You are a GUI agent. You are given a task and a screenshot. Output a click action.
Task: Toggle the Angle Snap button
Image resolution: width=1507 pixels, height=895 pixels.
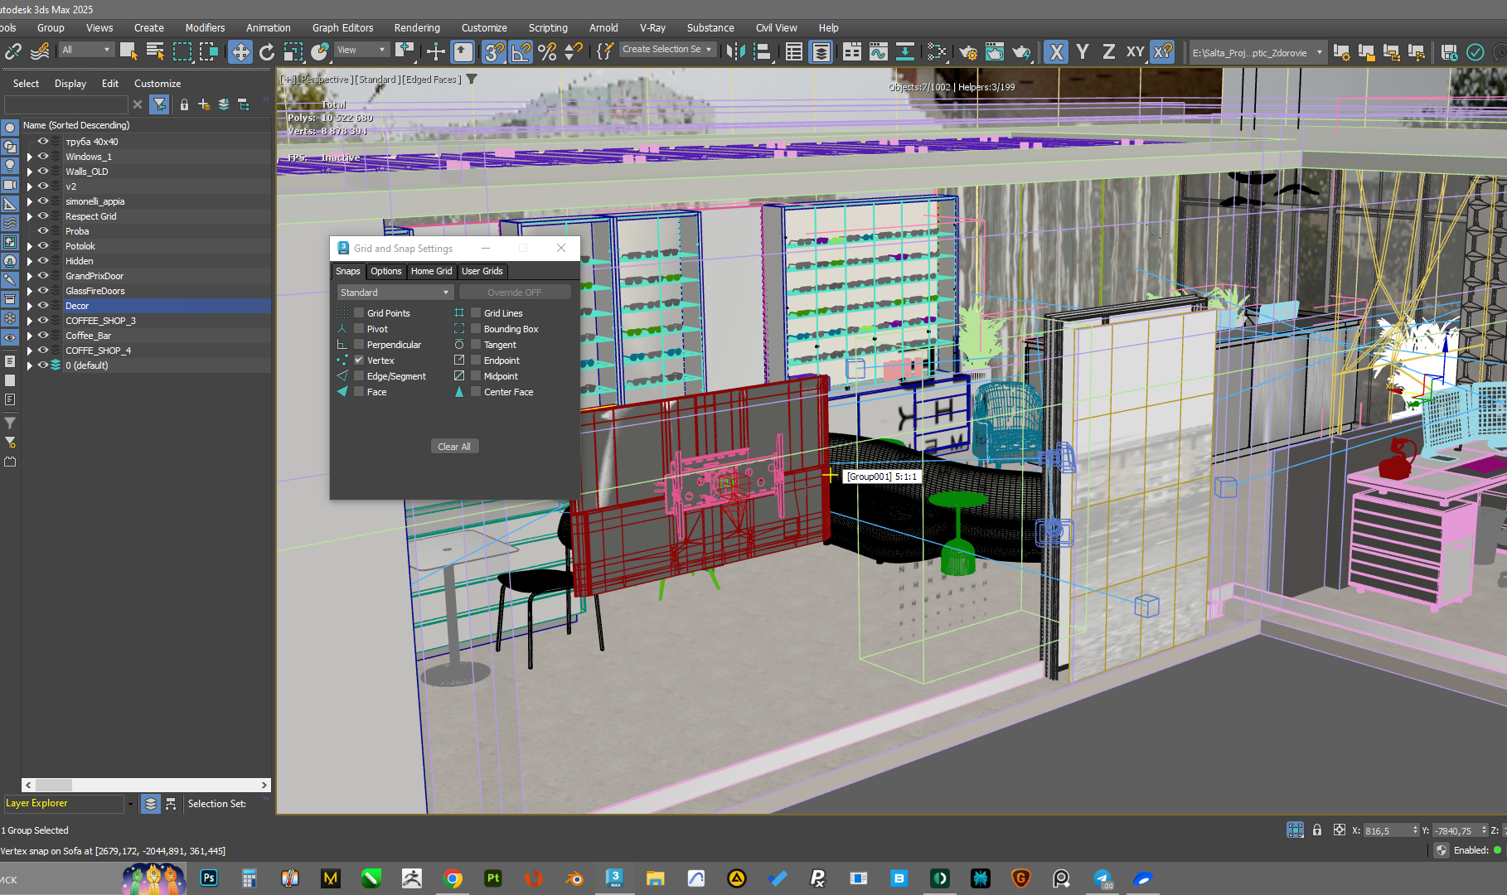pos(521,52)
